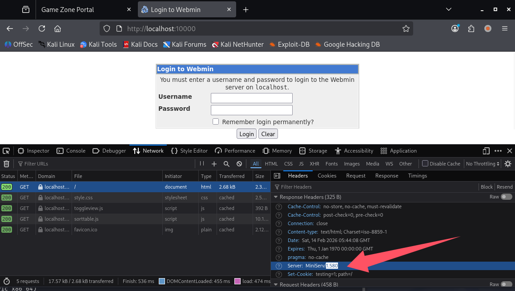Click the Username input field
This screenshot has width=515, height=291.
251,98
